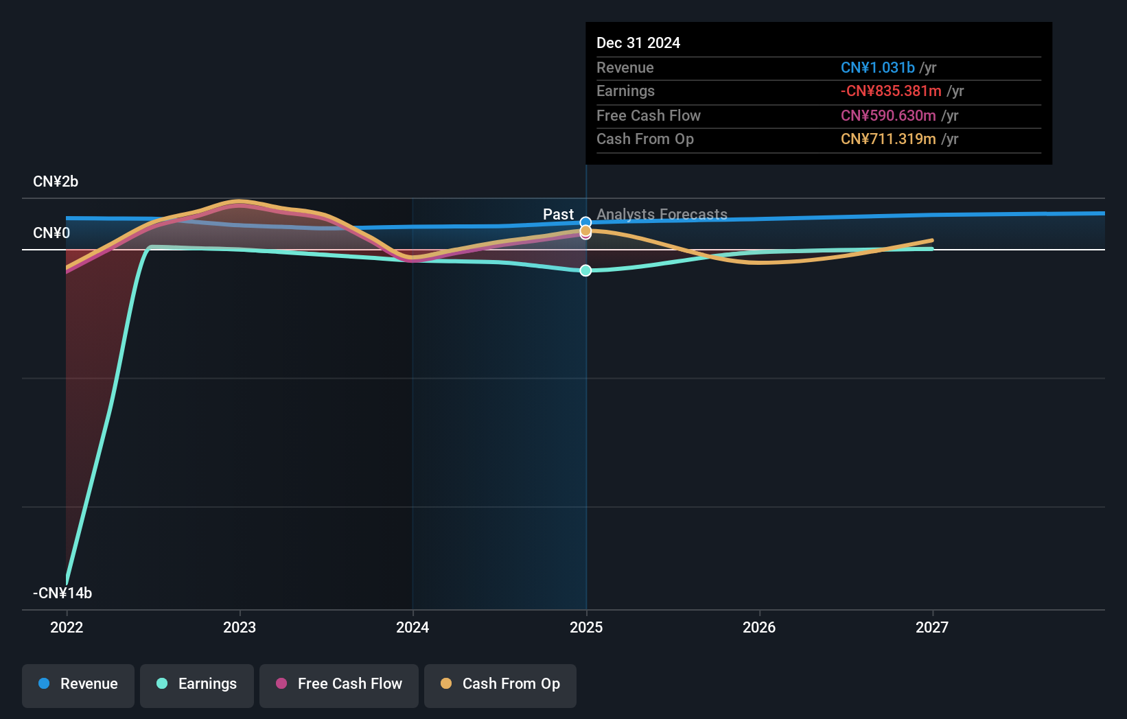
Task: Hide the Free Cash Flow series
Action: pos(339,685)
